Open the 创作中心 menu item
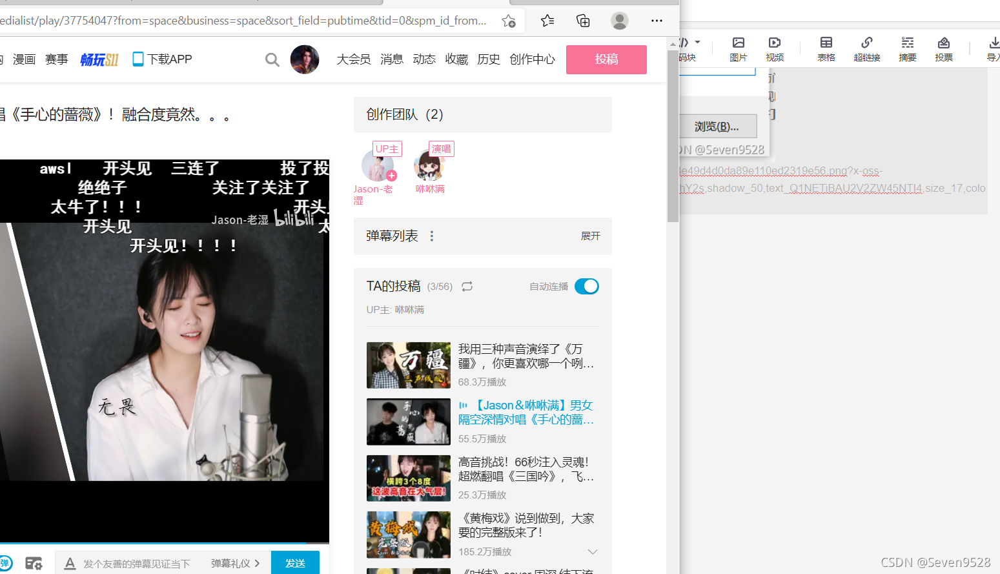Screen dimensions: 1000x574 531,59
